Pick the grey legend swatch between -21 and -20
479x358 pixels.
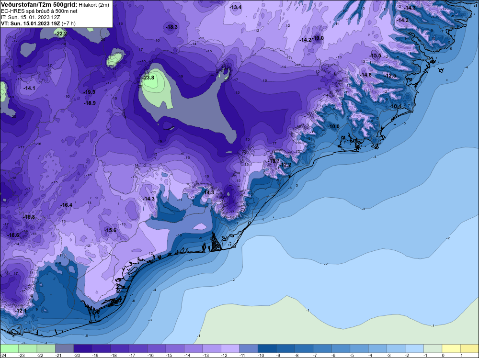pos(65,348)
